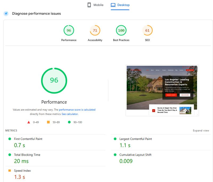Switch to the Desktop tab
This screenshot has height=182, width=213.
tap(120, 5)
